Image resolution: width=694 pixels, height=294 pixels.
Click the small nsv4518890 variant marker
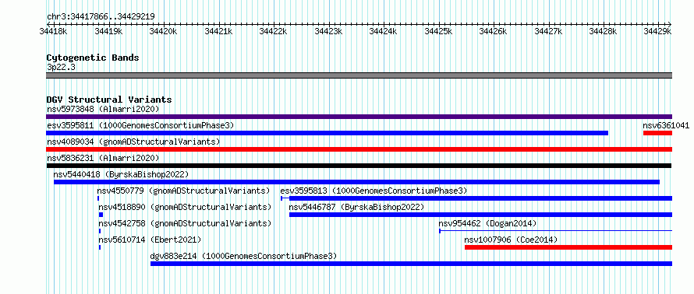101,215
